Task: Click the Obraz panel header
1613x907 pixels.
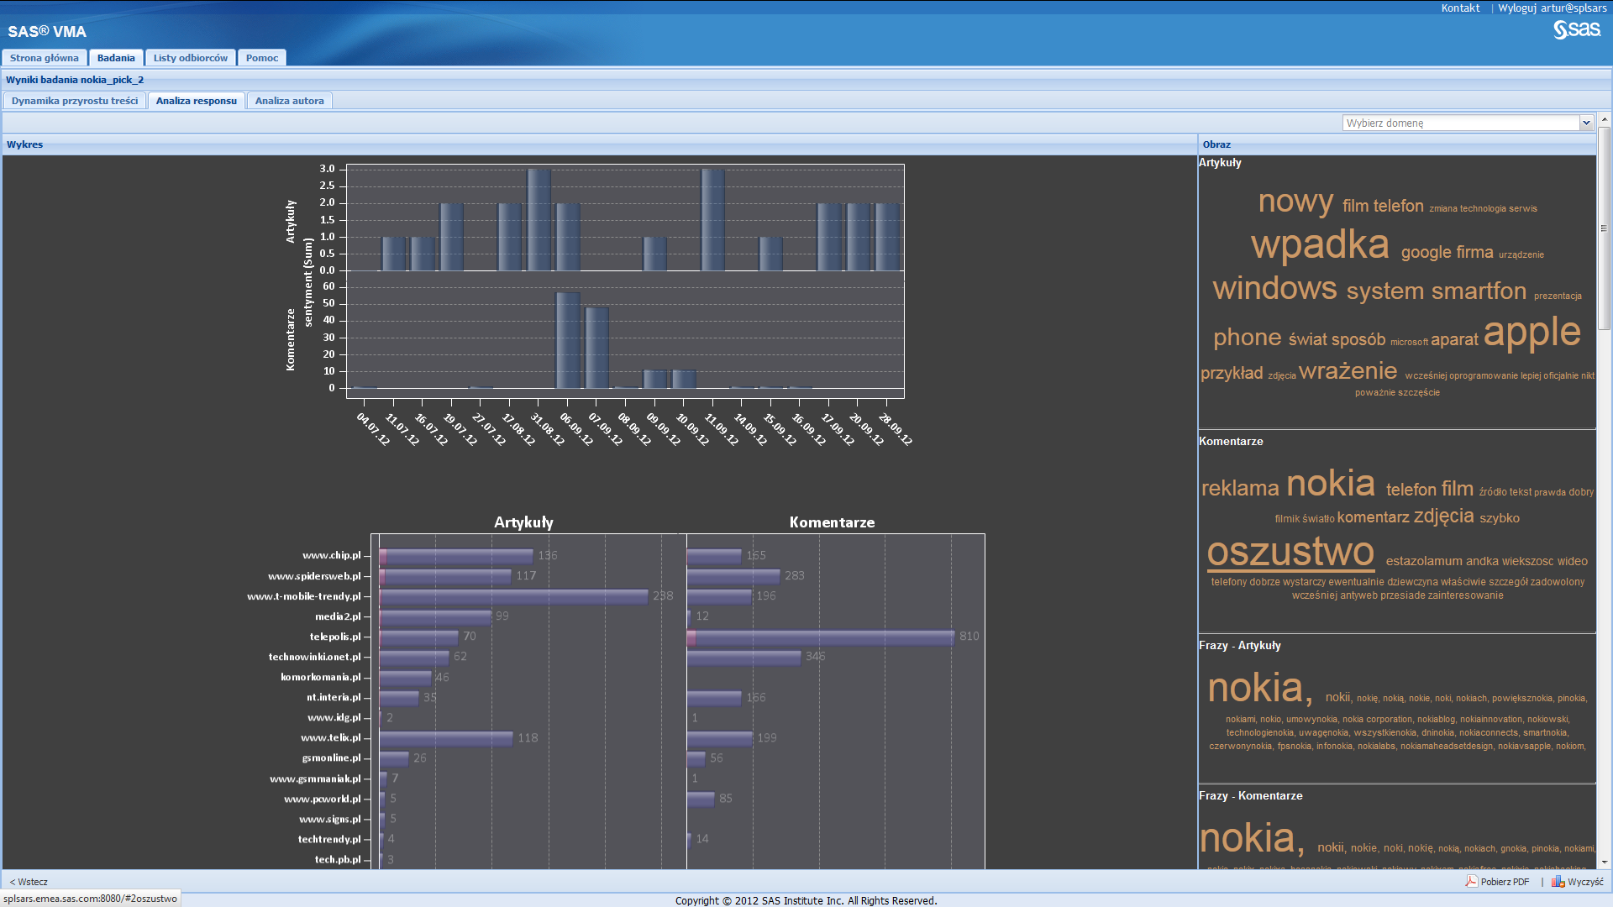Action: pyautogui.click(x=1397, y=144)
